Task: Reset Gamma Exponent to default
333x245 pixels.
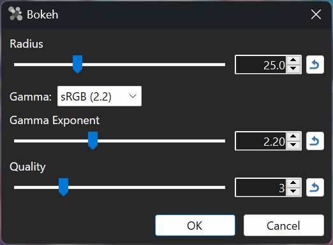Action: click(315, 141)
